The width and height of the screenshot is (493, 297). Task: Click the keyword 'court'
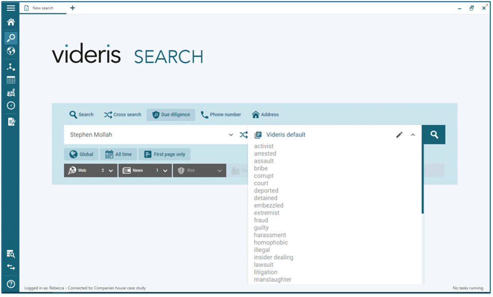(261, 183)
